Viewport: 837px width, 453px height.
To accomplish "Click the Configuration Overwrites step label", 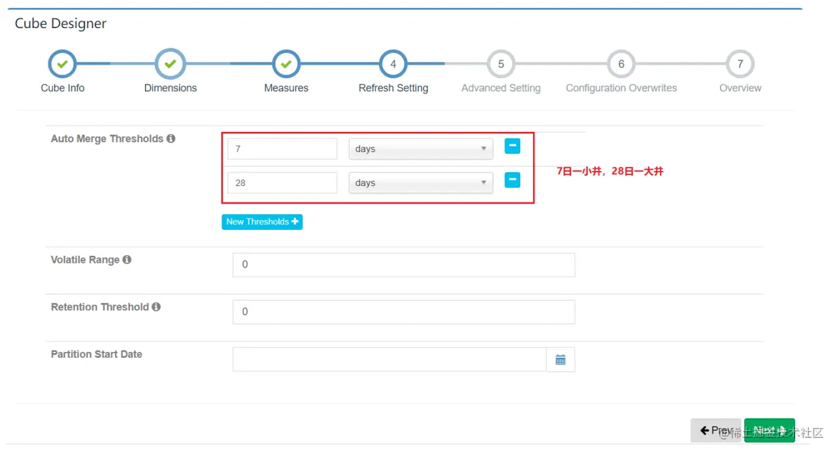I will (621, 88).
